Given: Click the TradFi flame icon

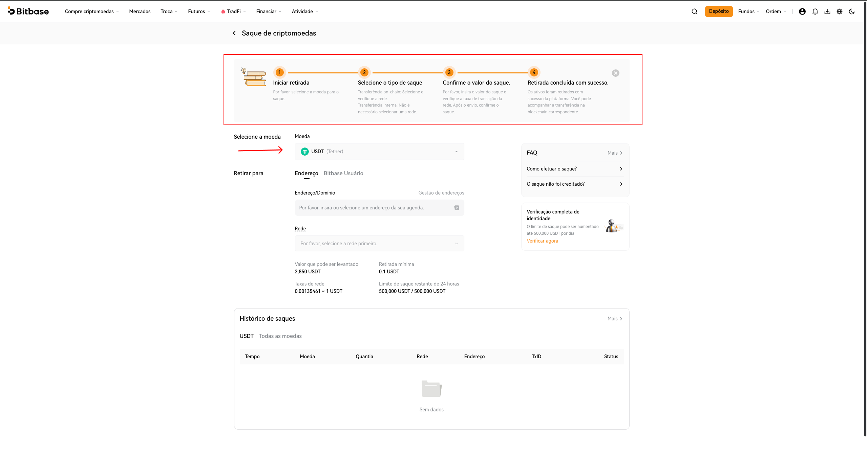Looking at the screenshot, I should [223, 12].
